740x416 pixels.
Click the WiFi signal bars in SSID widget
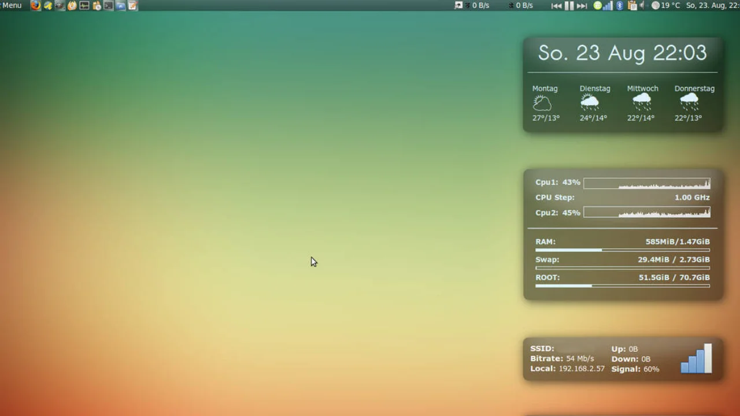696,358
